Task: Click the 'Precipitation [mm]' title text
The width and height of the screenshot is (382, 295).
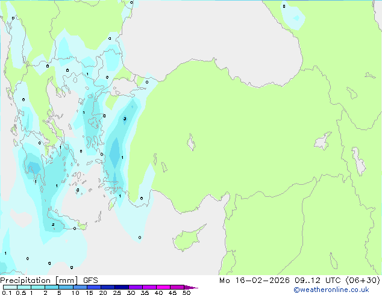Action: point(39,281)
